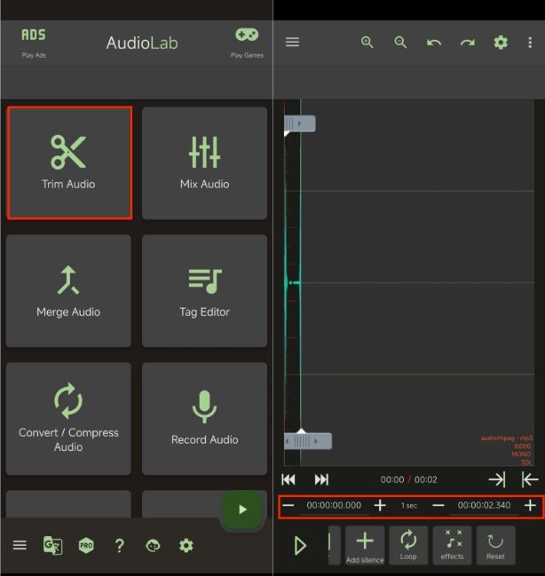This screenshot has height=576, width=545.
Task: Open Convert / Compress Audio
Action: click(x=68, y=418)
